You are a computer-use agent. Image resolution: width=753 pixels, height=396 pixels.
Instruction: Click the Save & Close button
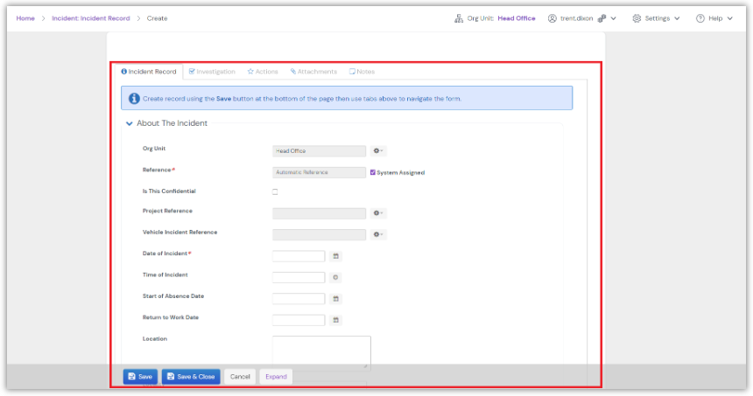[191, 377]
